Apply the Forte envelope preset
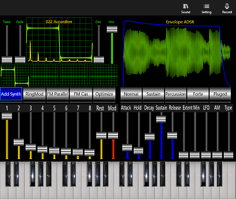The image size is (236, 199). 198,94
